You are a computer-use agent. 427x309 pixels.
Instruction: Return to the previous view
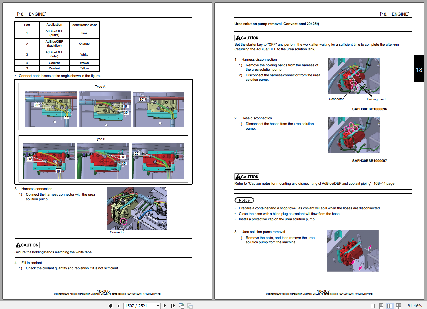182,306
